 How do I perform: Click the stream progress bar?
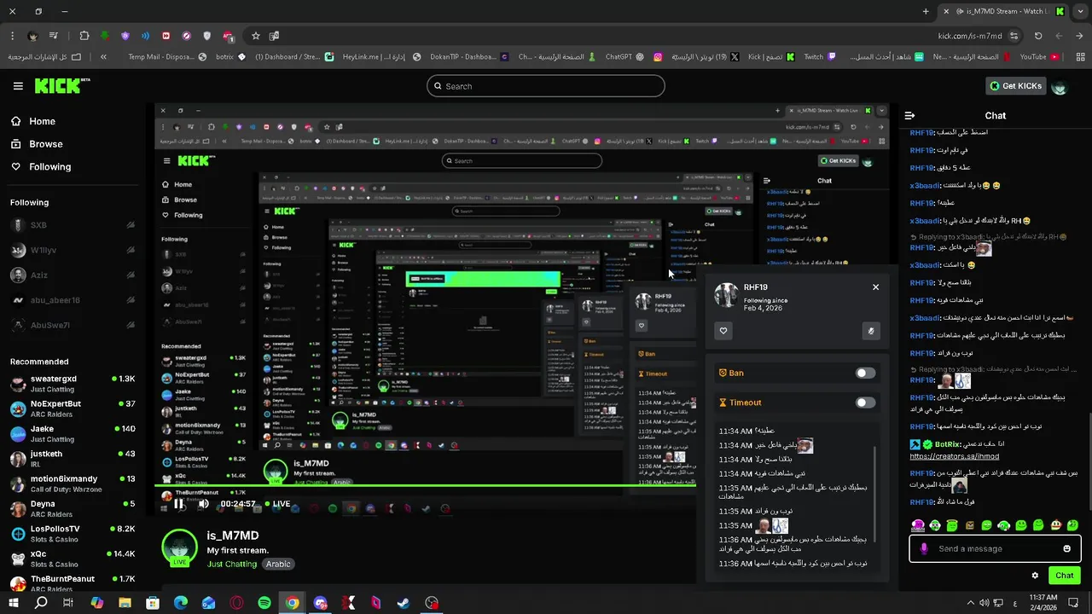point(427,487)
